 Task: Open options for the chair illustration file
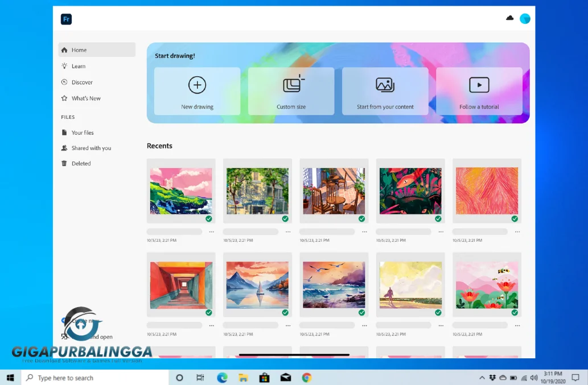[364, 231]
